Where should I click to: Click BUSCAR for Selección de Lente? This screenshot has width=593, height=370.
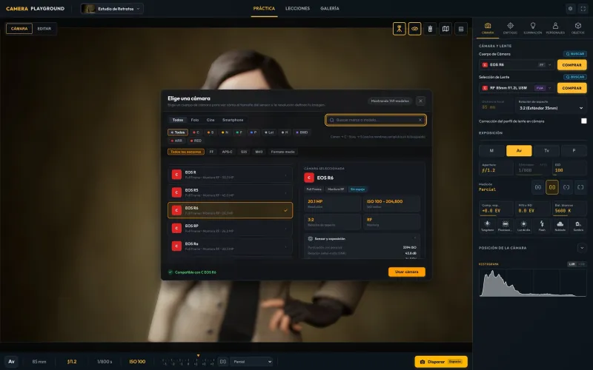(x=575, y=77)
